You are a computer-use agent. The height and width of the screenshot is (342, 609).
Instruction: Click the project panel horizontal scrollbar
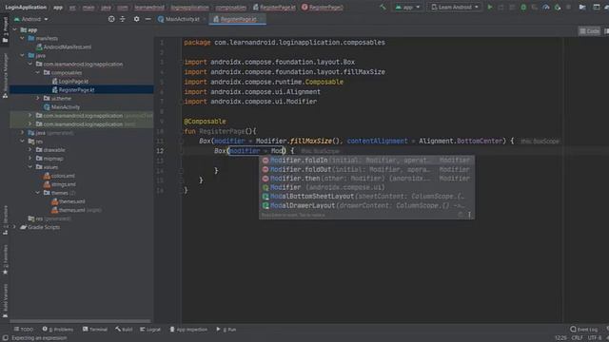pos(80,321)
